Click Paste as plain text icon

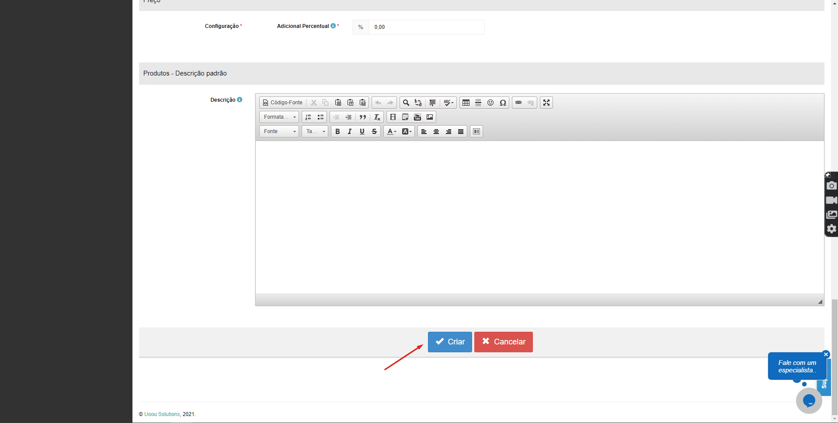click(x=350, y=103)
